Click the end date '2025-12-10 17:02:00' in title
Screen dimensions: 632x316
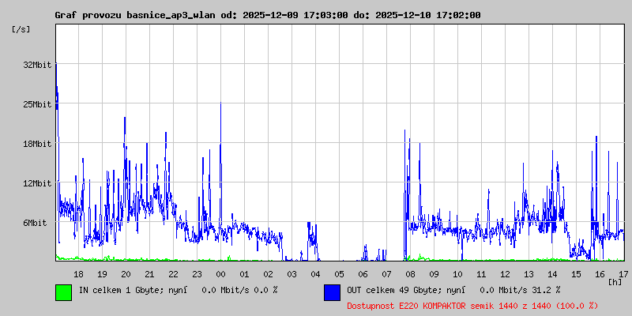click(428, 15)
